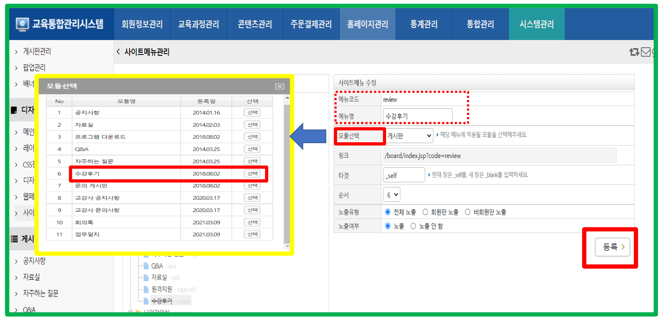Click the 교육통합관리시스템 monitor logo icon
The width and height of the screenshot is (660, 319).
pyautogui.click(x=23, y=24)
